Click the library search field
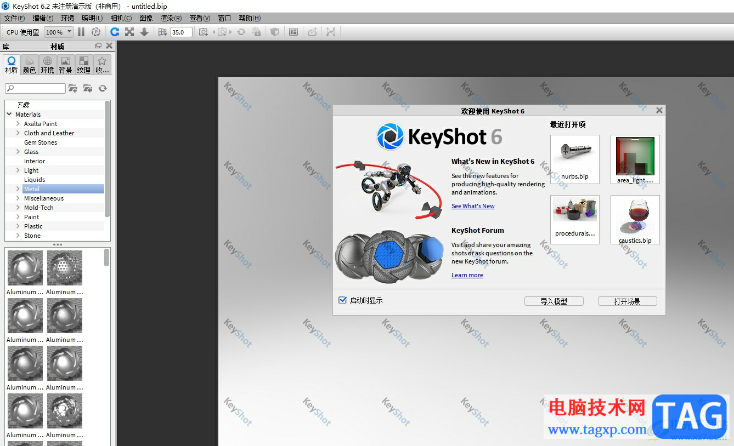This screenshot has height=446, width=734. pos(35,88)
